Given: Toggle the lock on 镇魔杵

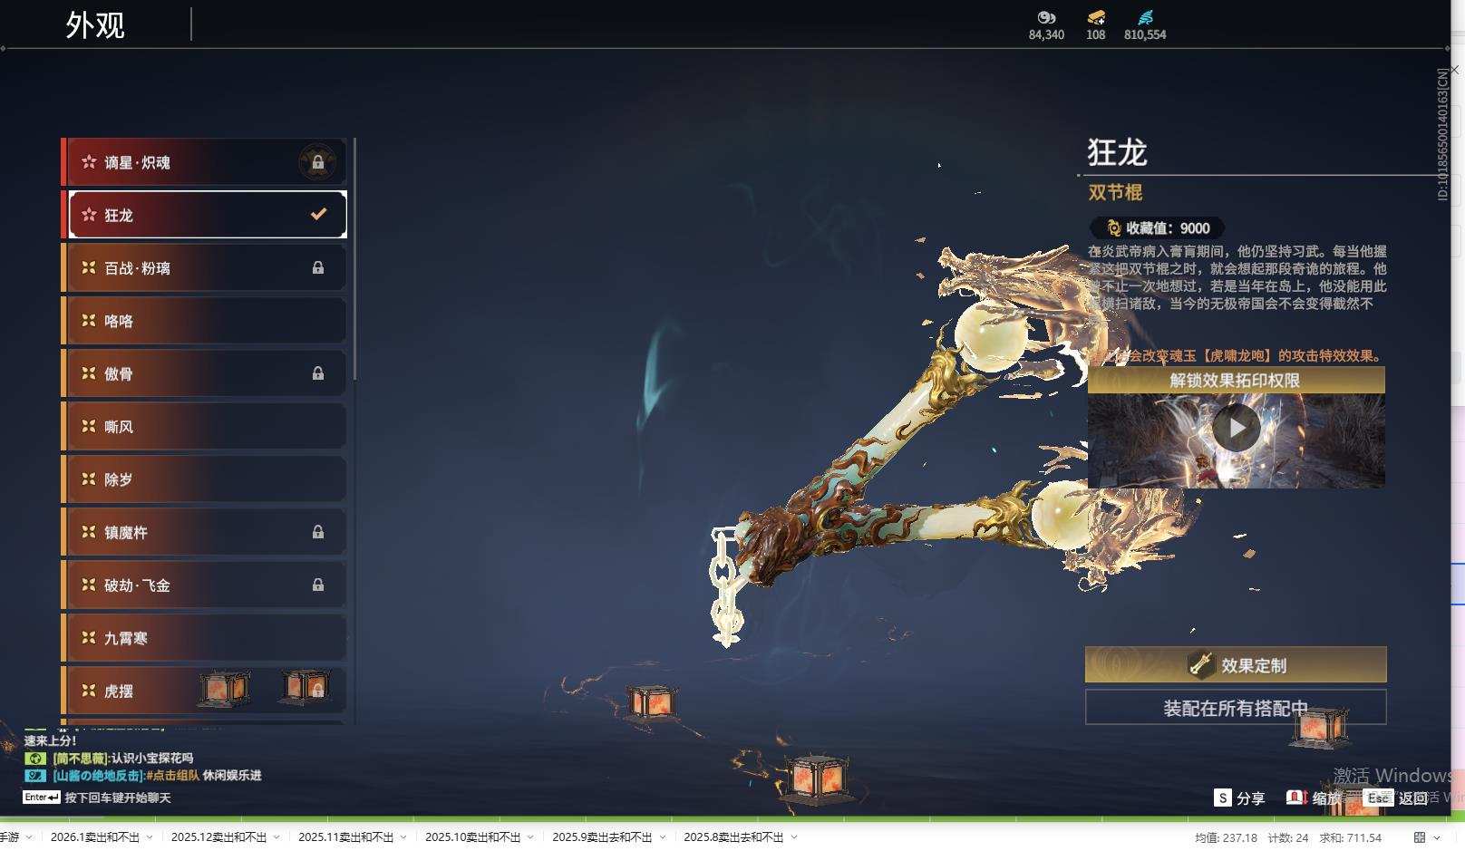Looking at the screenshot, I should click(x=318, y=532).
